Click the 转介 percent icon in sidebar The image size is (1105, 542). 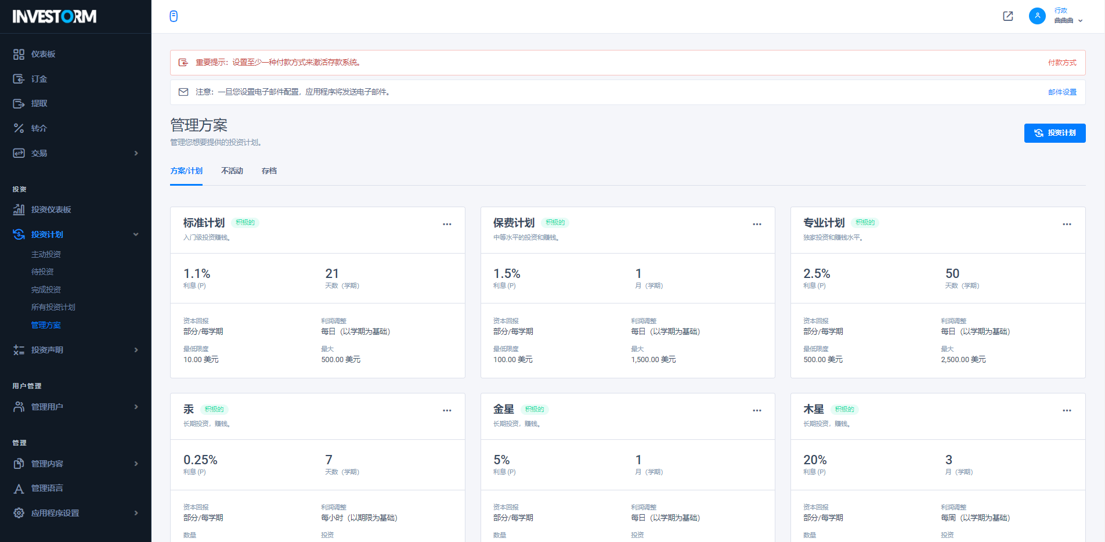[19, 128]
